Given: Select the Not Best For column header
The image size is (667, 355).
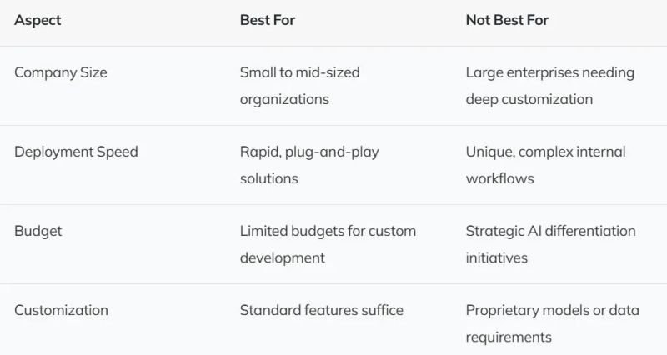Looking at the screenshot, I should 507,20.
